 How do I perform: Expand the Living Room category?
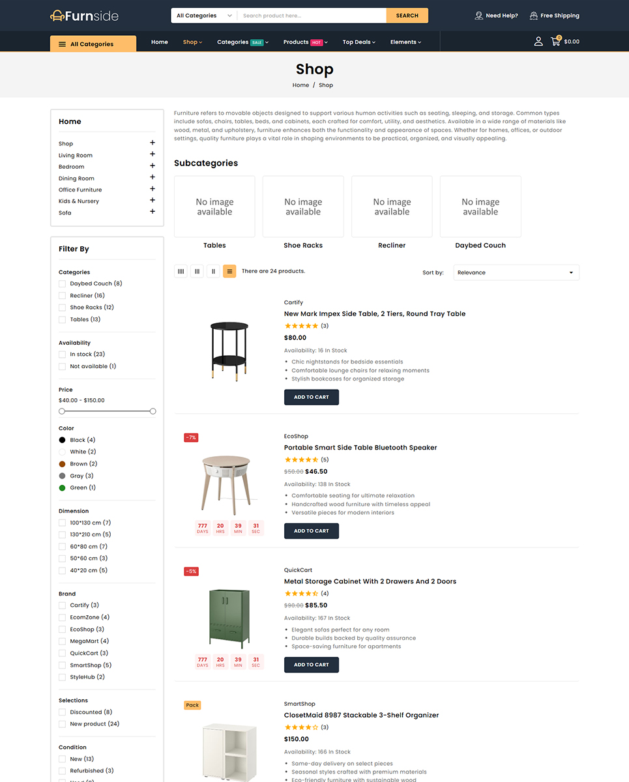153,154
